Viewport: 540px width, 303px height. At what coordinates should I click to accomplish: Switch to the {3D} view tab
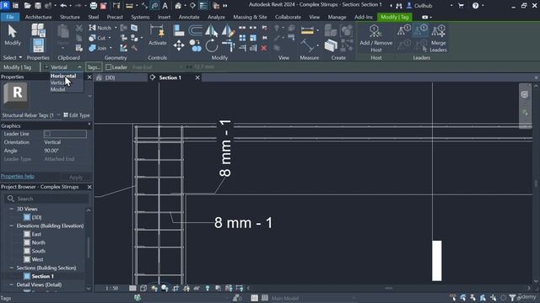(x=110, y=77)
